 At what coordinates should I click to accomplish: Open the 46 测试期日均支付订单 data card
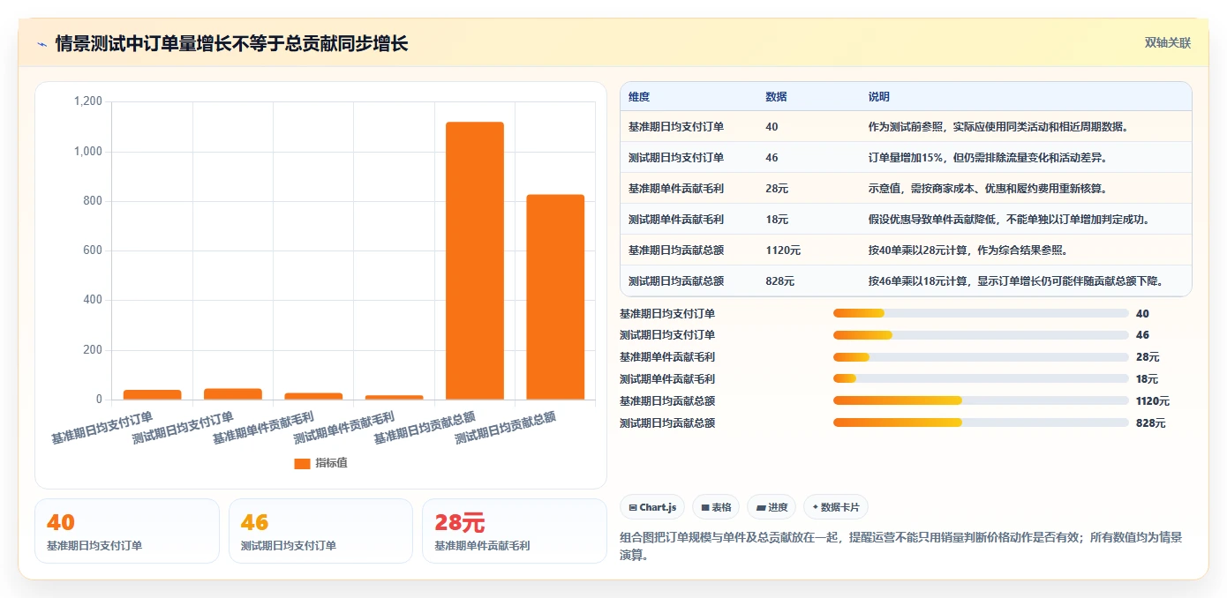tap(320, 531)
